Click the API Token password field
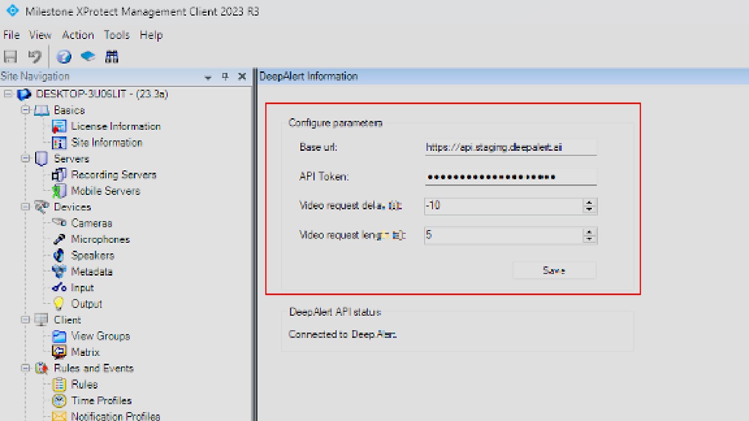 point(511,177)
